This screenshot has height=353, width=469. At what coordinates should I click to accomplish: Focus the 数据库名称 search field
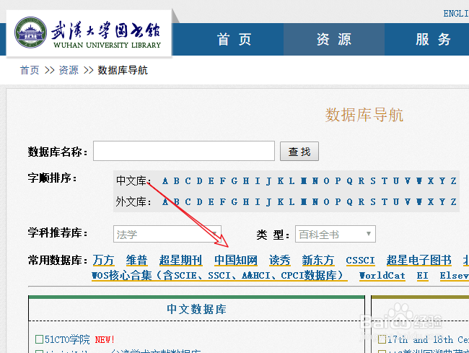coord(184,151)
